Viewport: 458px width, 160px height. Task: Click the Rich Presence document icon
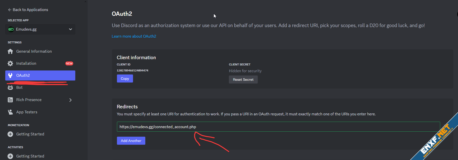pyautogui.click(x=10, y=100)
